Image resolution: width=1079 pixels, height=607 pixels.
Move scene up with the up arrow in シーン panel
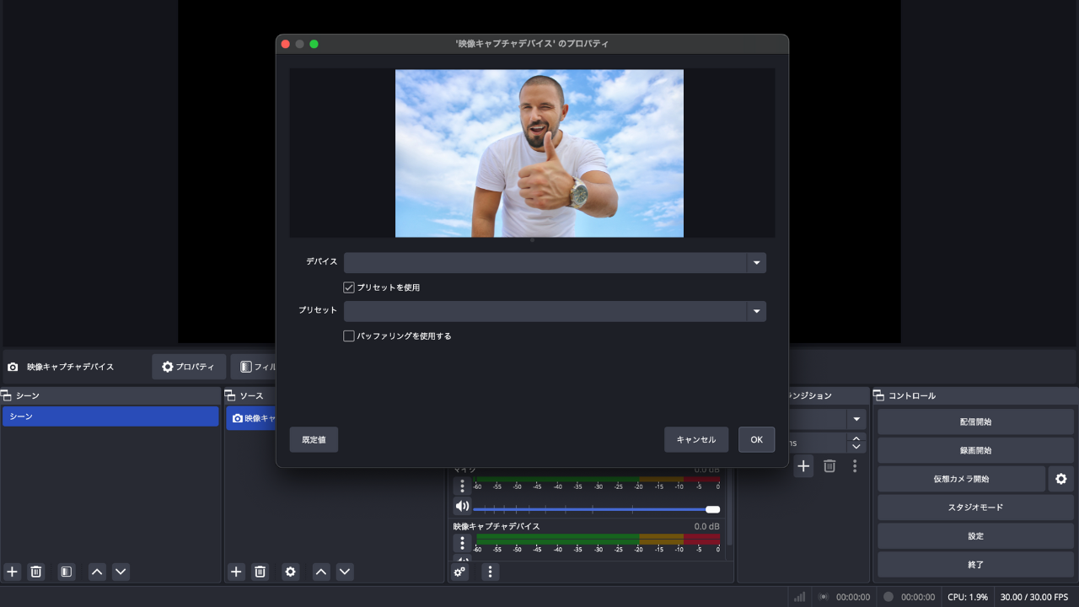click(x=97, y=572)
